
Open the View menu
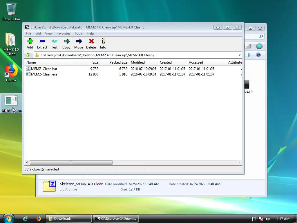(49, 33)
